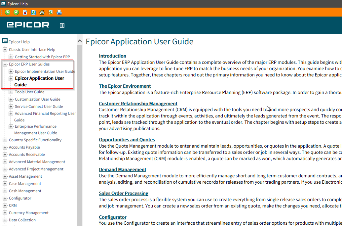Follow the Customer Relationship Management link
The height and width of the screenshot is (226, 342).
point(138,104)
